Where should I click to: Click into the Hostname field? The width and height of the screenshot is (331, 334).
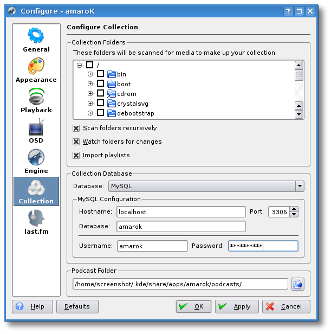pyautogui.click(x=181, y=212)
